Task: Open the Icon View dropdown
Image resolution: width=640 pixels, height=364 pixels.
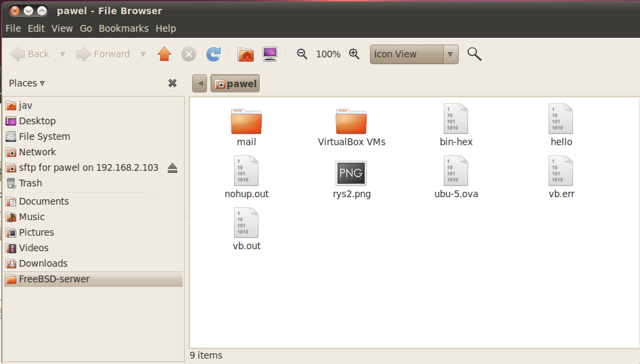Action: coord(414,54)
